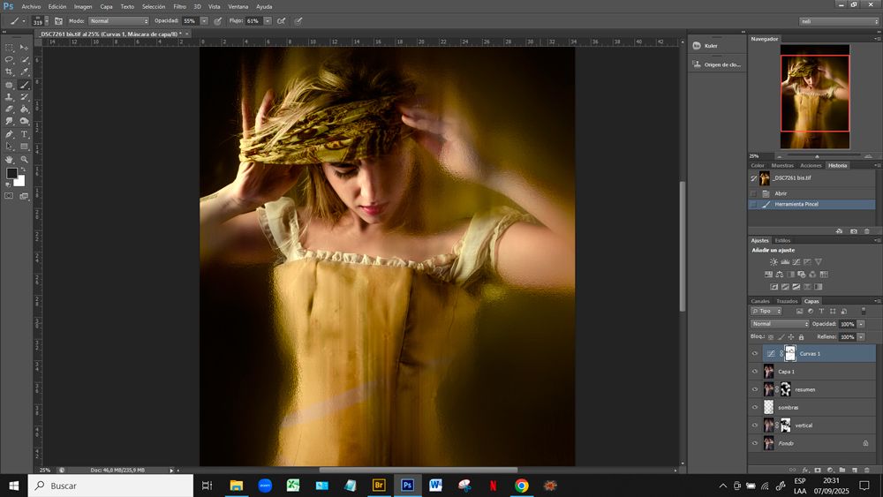Screen dimensions: 883x497
Task: Toggle pressure for opacity
Action: [218, 21]
